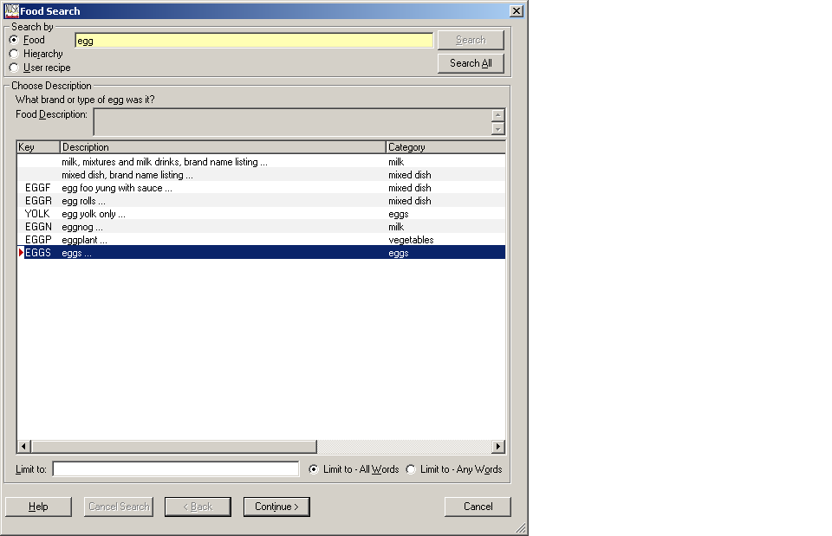Screen dimensions: 832x536
Task: Click the Cancel button
Action: pos(478,507)
